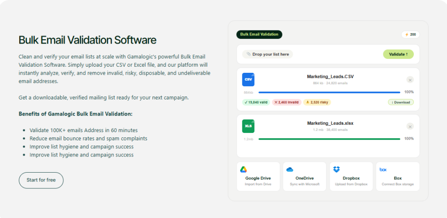Click the 100% label on xlsx row

coord(409,139)
